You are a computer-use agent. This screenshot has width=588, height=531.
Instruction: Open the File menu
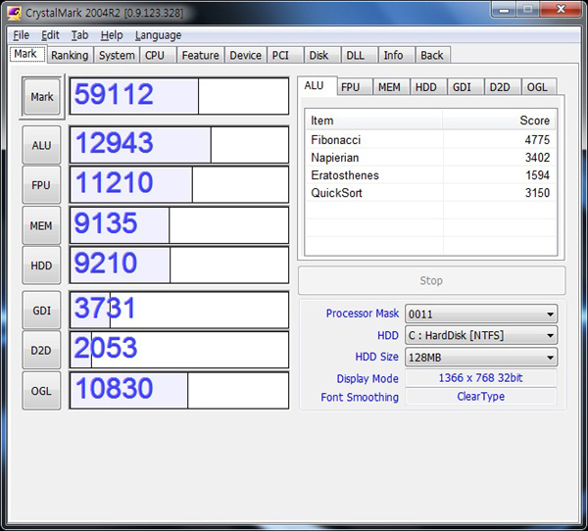(x=21, y=35)
